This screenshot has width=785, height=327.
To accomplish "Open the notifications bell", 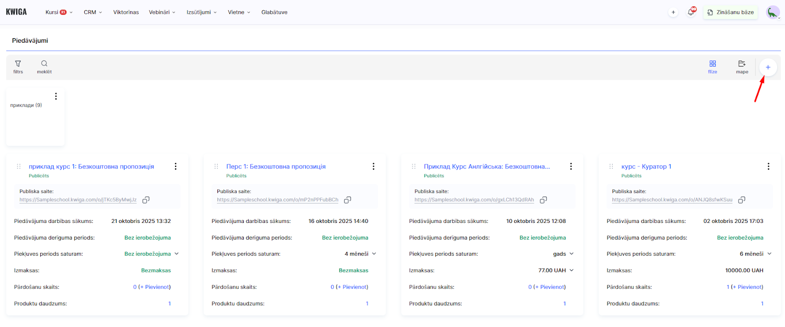I will click(691, 12).
